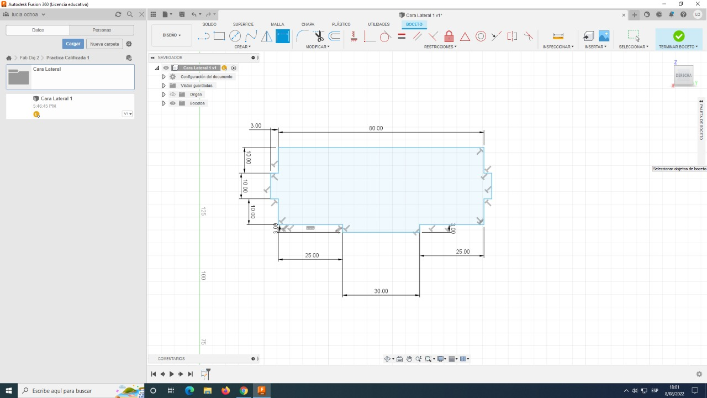The height and width of the screenshot is (398, 707).
Task: Select the Spline sketch tool
Action: 251,36
